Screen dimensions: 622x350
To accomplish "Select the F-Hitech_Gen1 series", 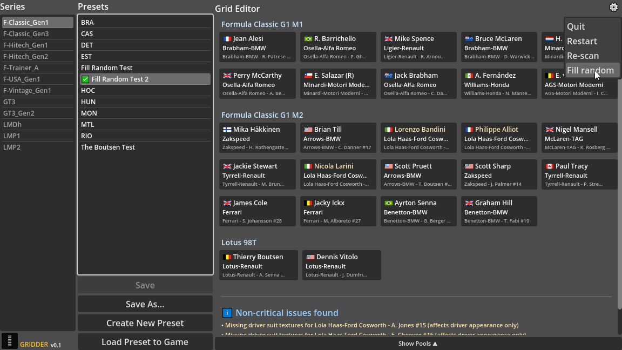I will [38, 45].
